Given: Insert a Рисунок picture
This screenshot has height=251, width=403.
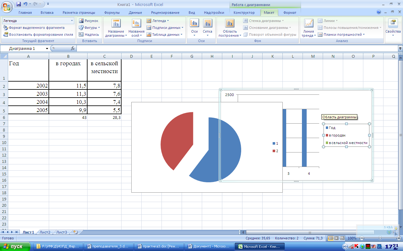Looking at the screenshot, I should pyautogui.click(x=88, y=21).
